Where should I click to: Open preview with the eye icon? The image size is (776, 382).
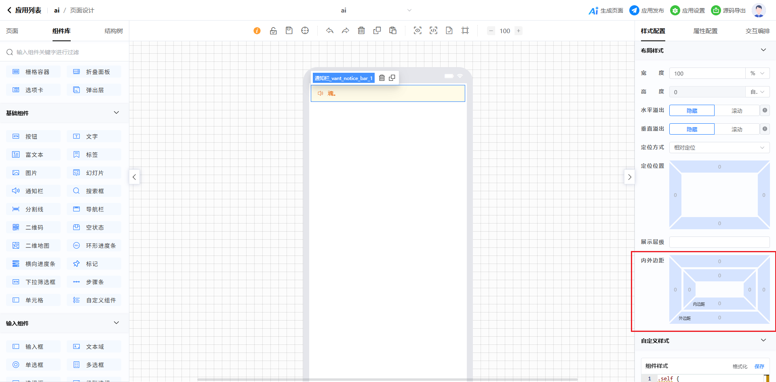click(x=418, y=31)
